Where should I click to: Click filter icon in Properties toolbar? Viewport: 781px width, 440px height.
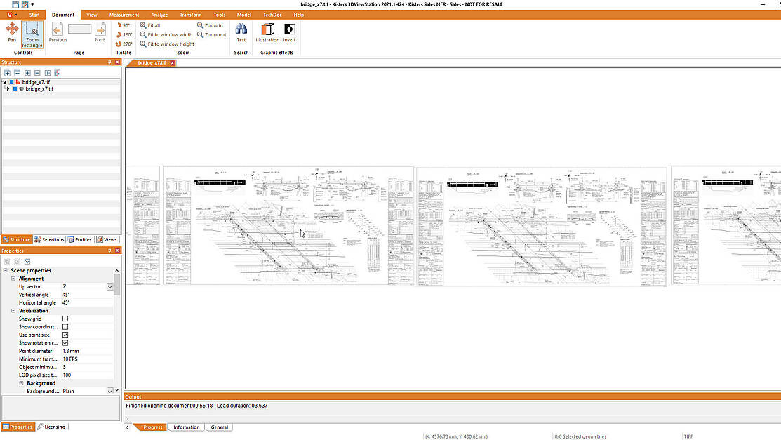click(x=27, y=262)
